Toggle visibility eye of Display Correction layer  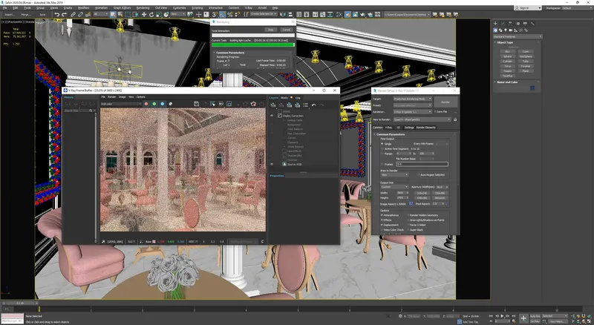272,116
